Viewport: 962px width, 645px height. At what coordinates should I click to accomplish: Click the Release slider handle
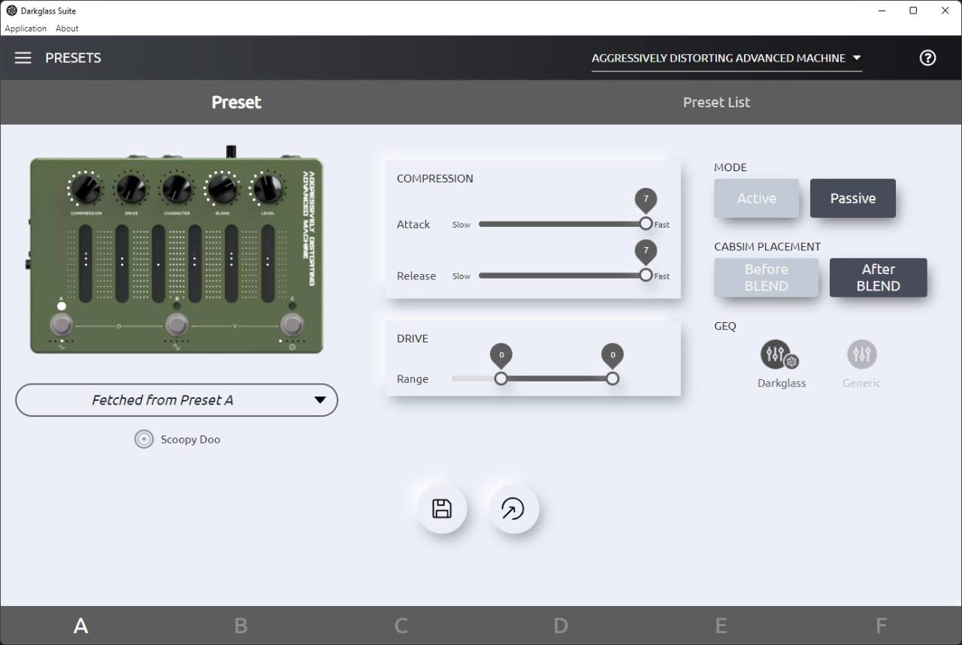pos(646,276)
